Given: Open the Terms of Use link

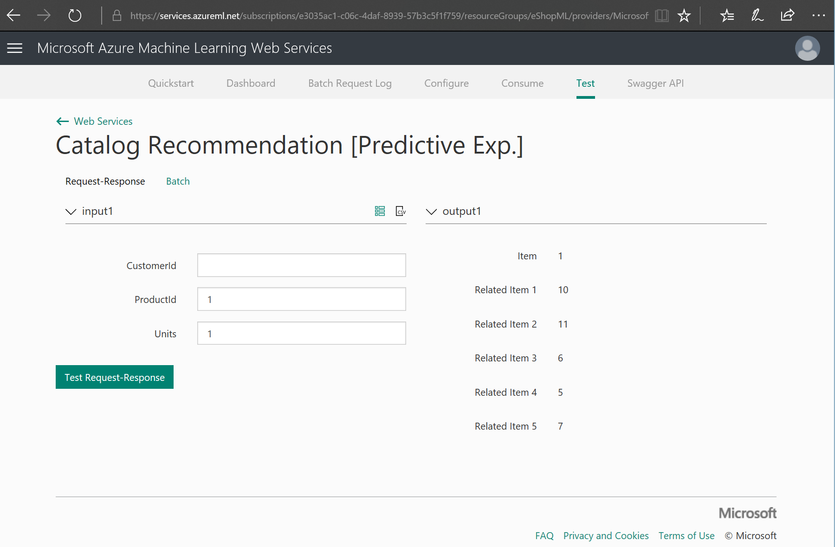Looking at the screenshot, I should (x=686, y=536).
